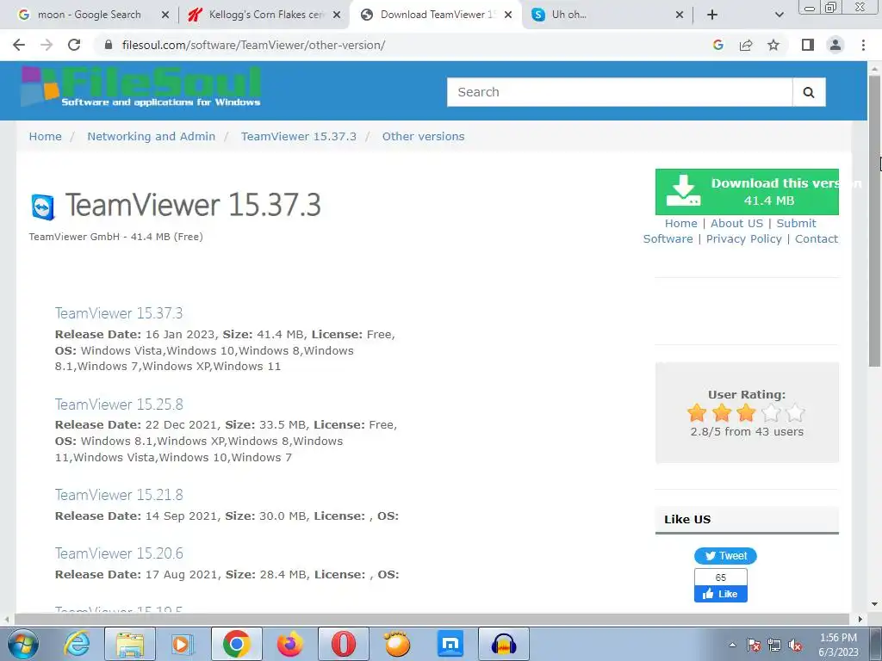Open the About US link
The width and height of the screenshot is (882, 661).
coord(736,223)
